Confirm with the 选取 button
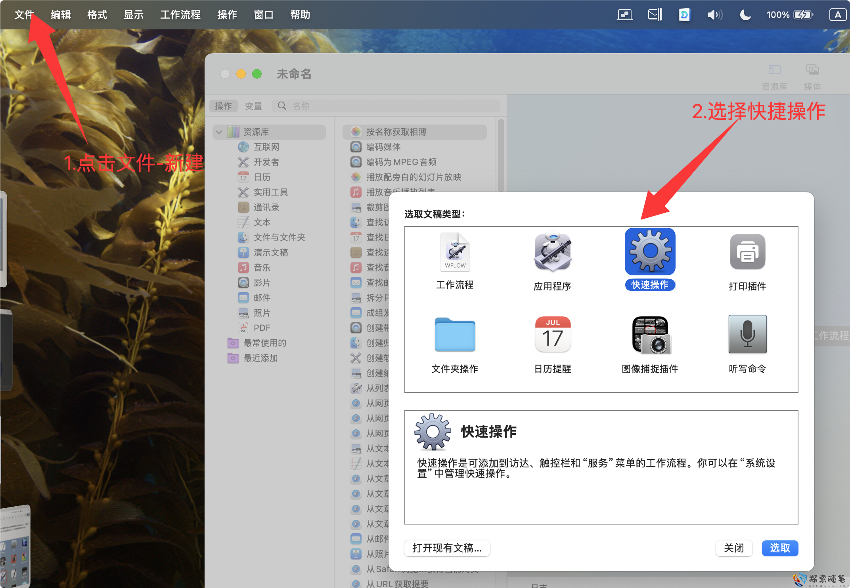Image resolution: width=850 pixels, height=588 pixels. pyautogui.click(x=779, y=548)
